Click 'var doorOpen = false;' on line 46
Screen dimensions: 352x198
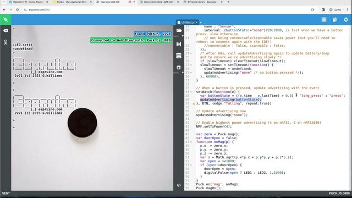point(217,138)
